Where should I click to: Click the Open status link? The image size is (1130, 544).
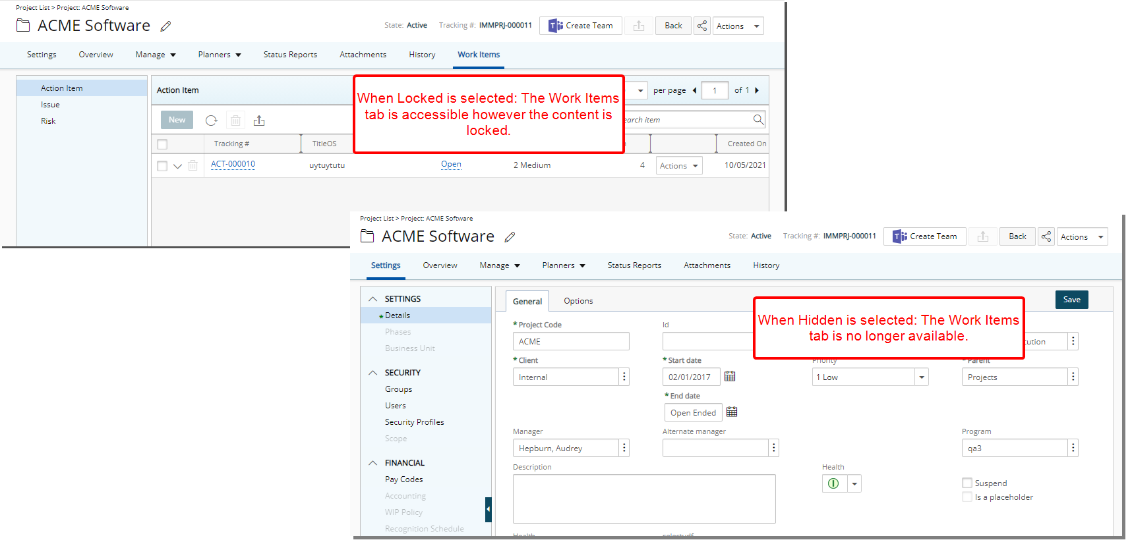[x=451, y=164]
